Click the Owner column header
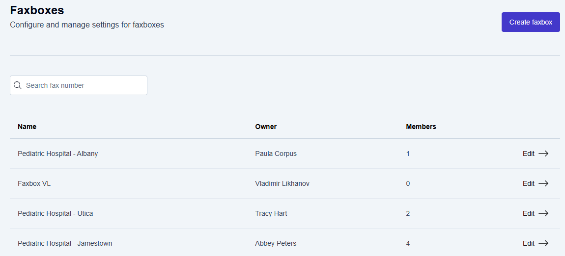565x256 pixels. pyautogui.click(x=266, y=127)
